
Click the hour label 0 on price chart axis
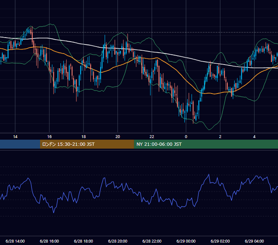[186, 137]
